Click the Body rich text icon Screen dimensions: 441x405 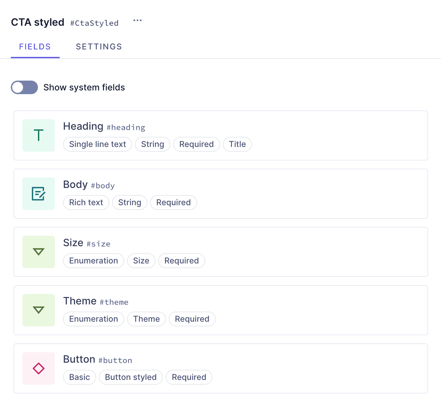38,193
